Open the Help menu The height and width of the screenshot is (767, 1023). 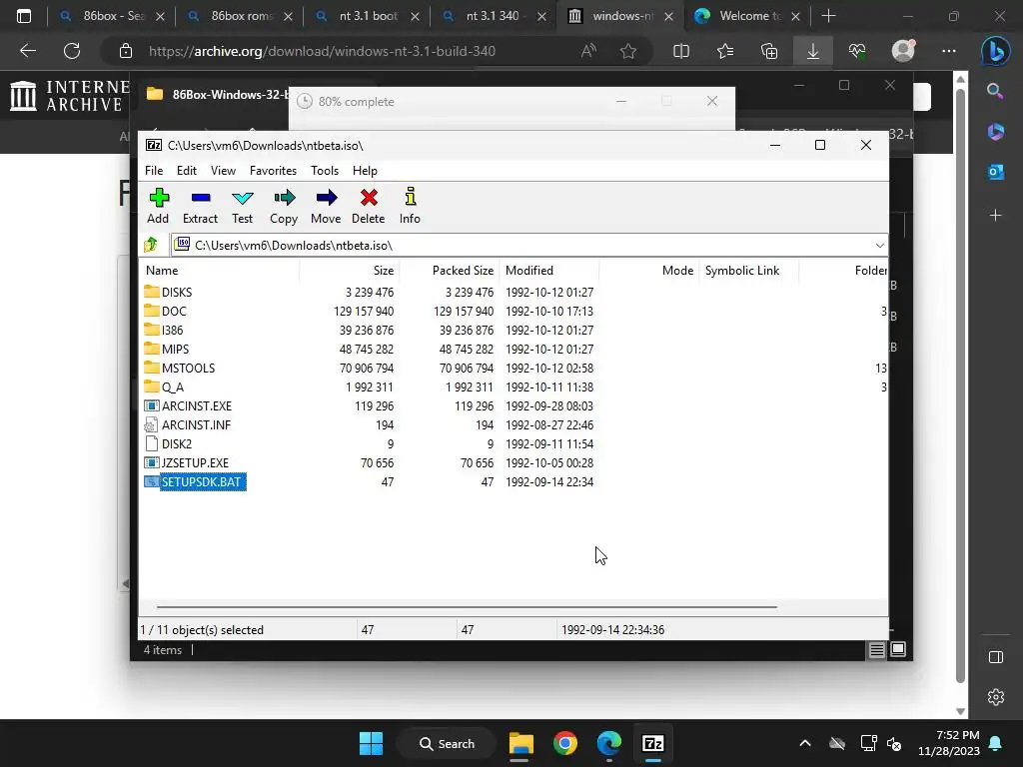pyautogui.click(x=365, y=170)
